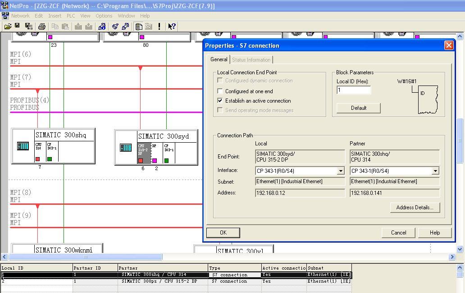
Task: Confirm the dialog with OK
Action: coord(223,233)
